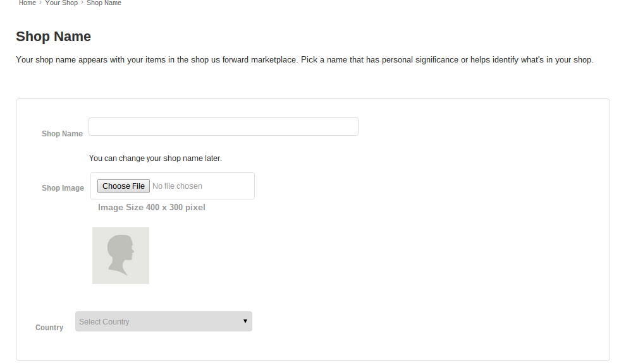This screenshot has width=626, height=363.
Task: Click the chevron after Your Shop breadcrumb
Action: [x=82, y=3]
